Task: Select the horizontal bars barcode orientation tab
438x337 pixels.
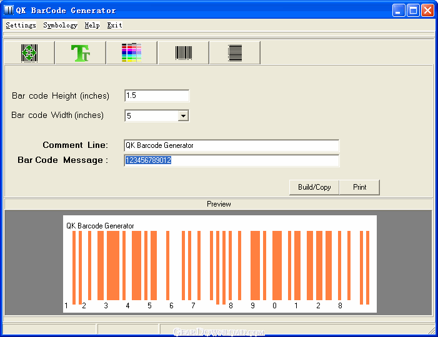Action: tap(235, 52)
